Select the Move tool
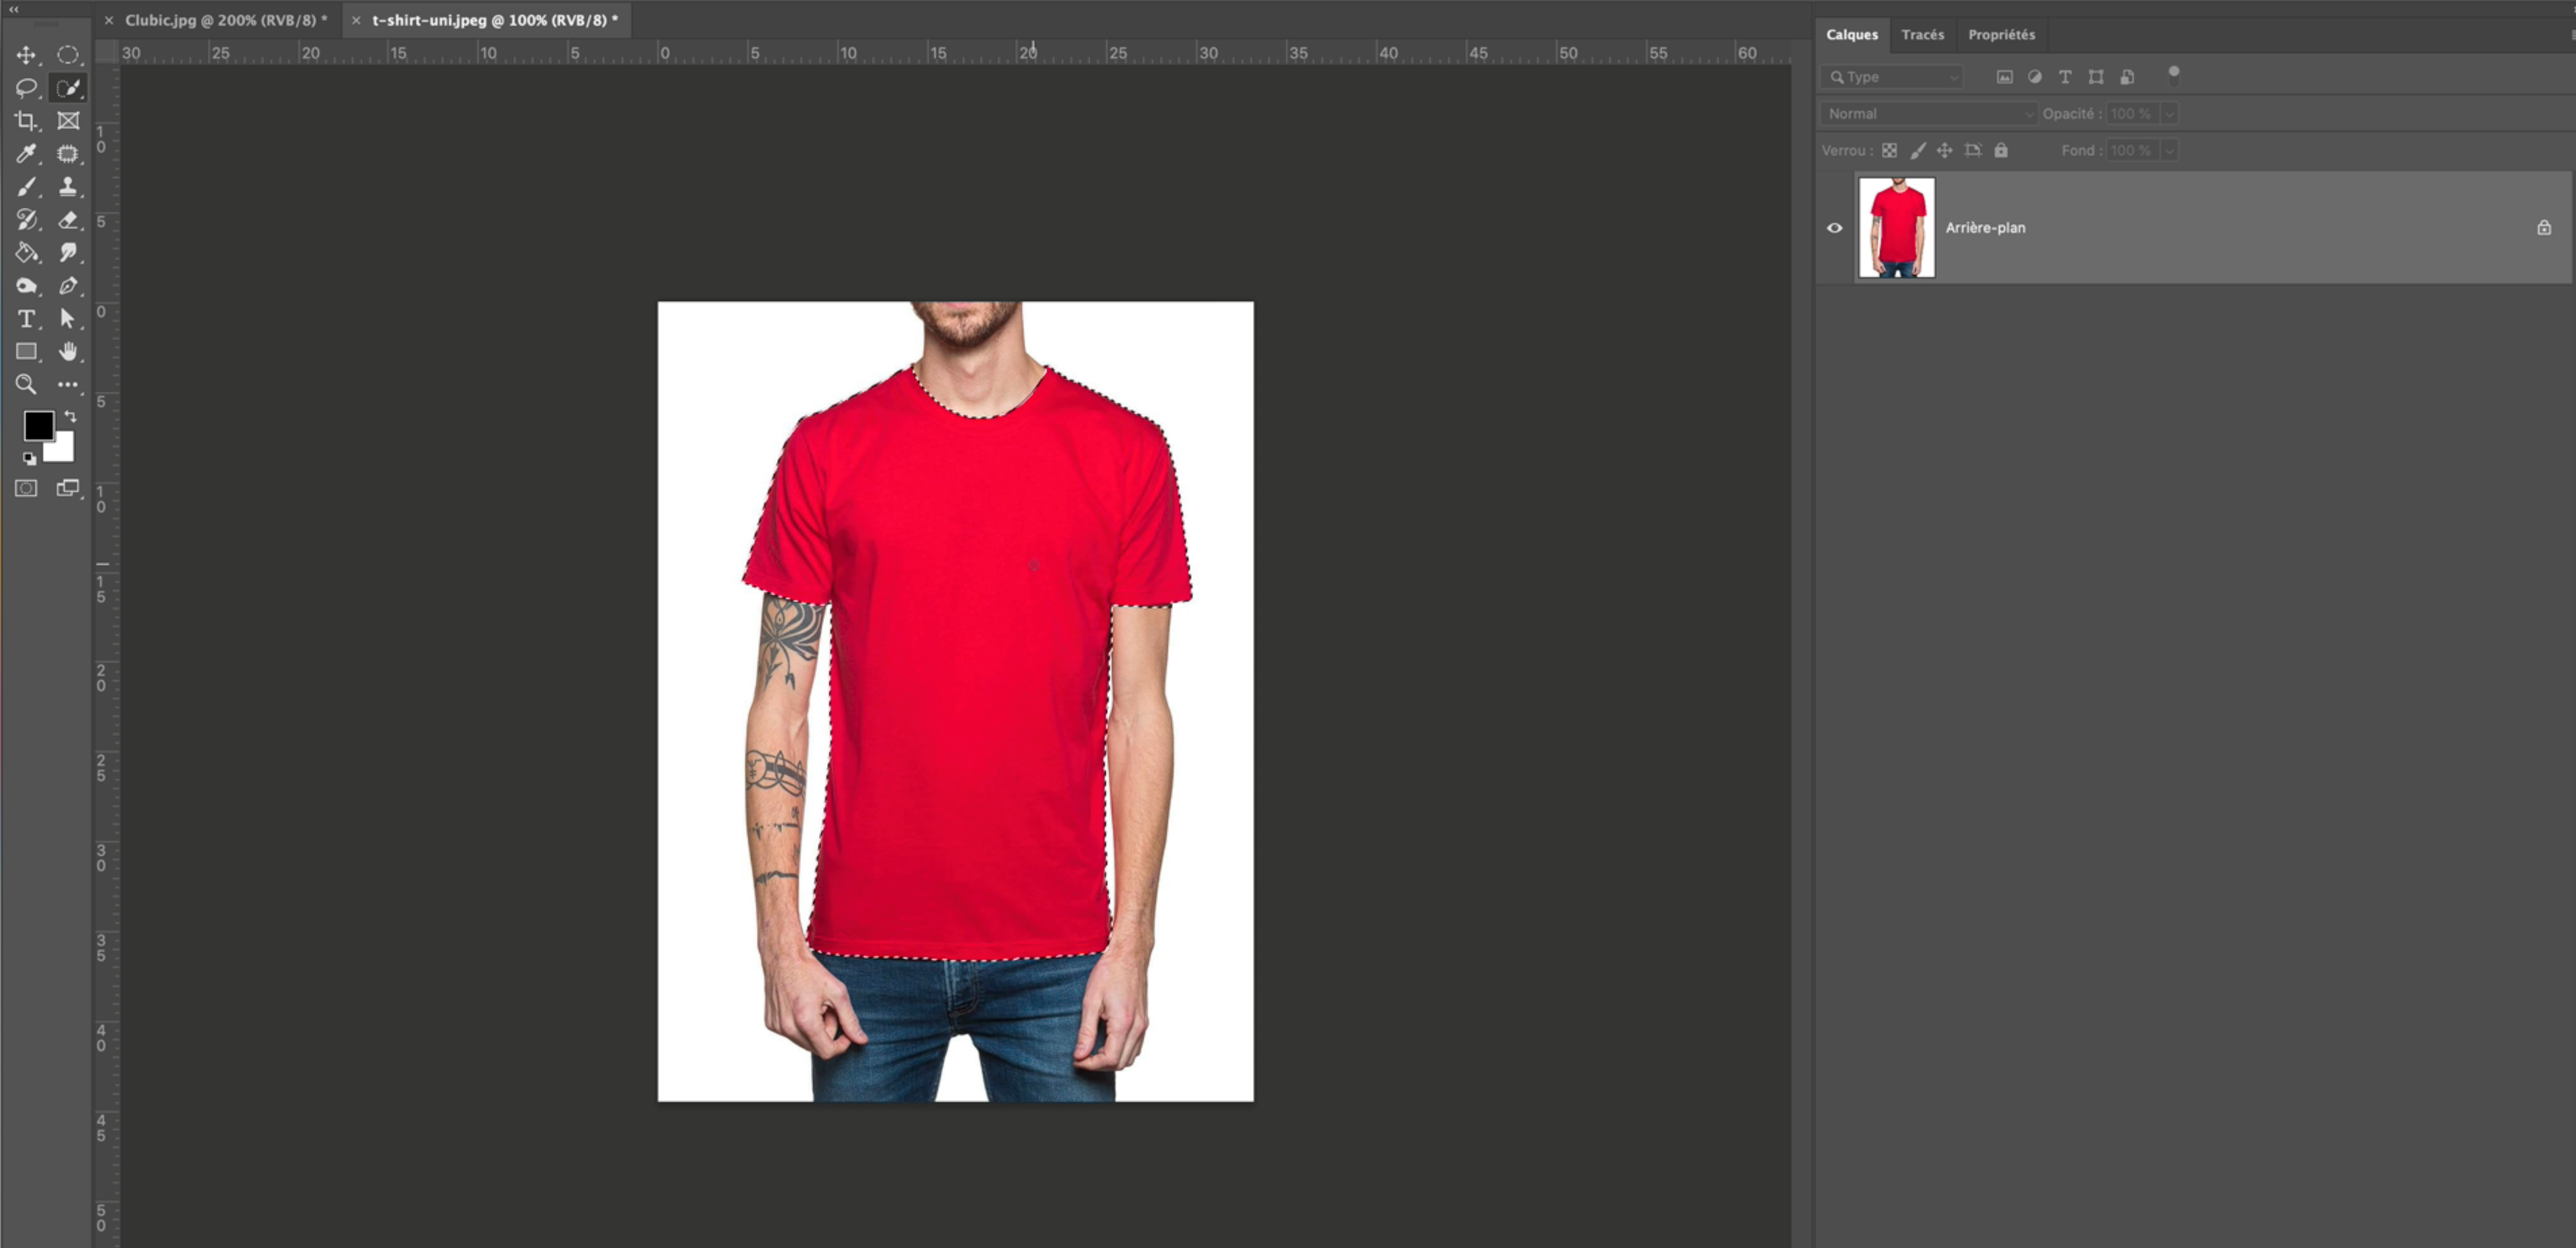Viewport: 2576px width, 1248px height. [x=26, y=55]
